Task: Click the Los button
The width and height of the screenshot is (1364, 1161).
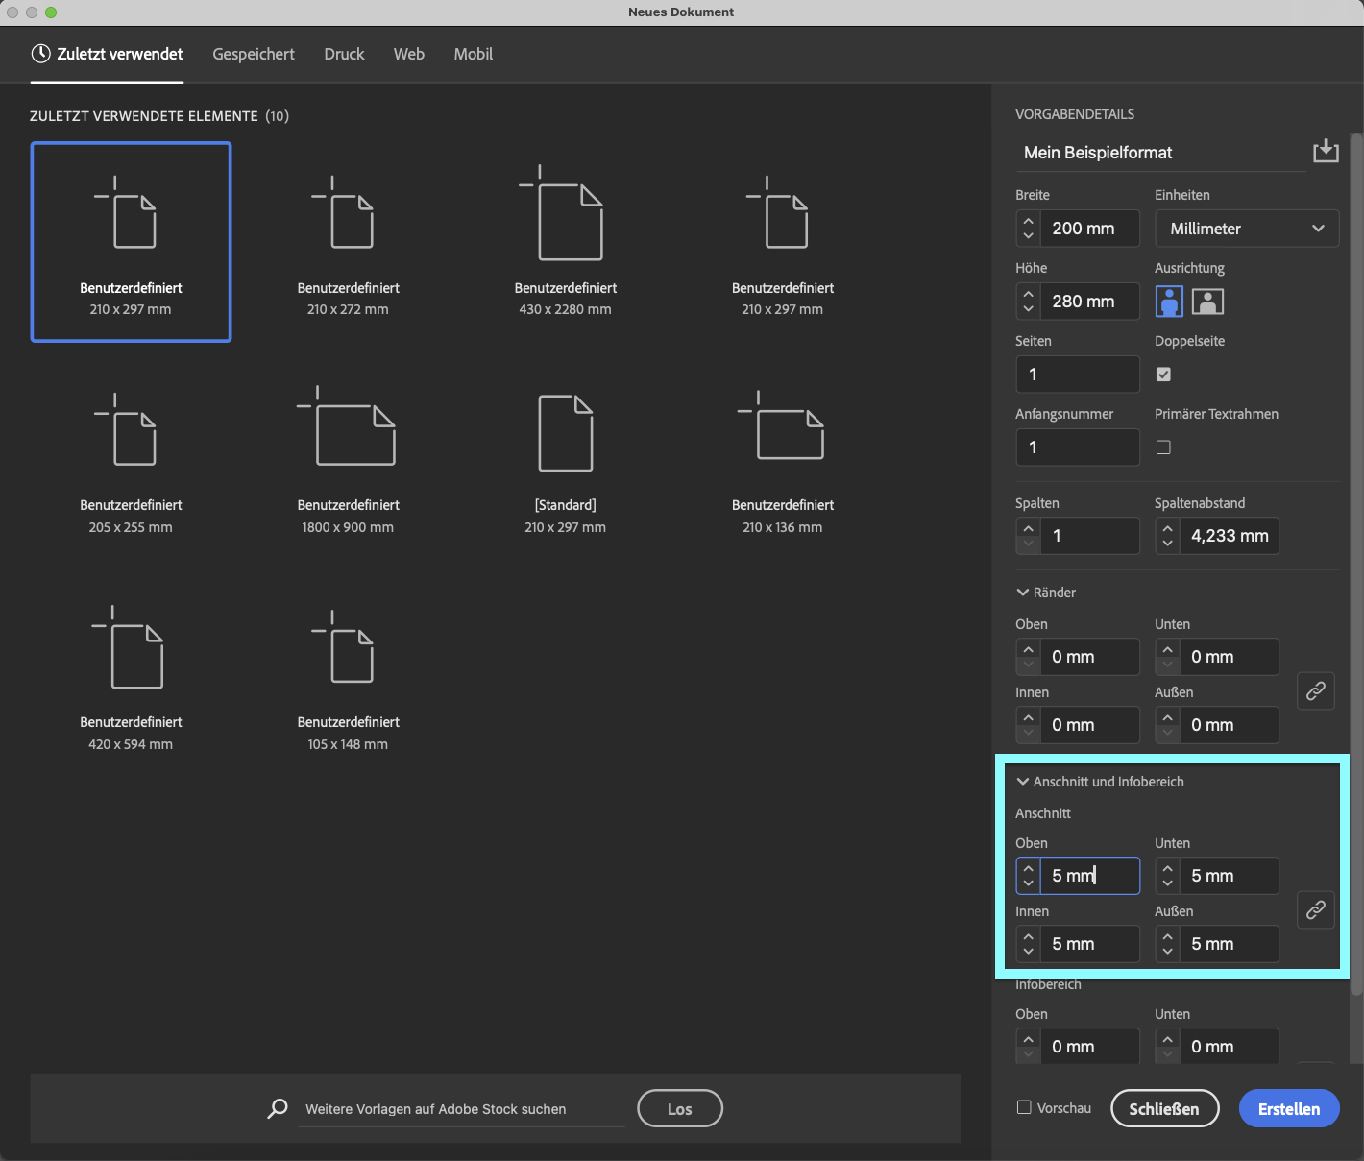Action: pos(680,1108)
